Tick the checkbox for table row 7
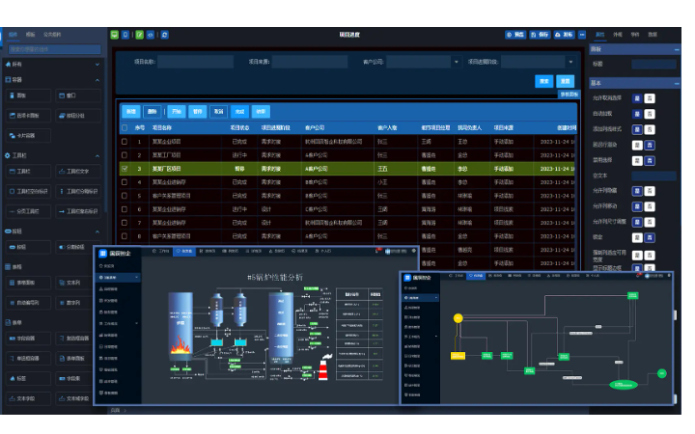695x434 pixels. (125, 223)
